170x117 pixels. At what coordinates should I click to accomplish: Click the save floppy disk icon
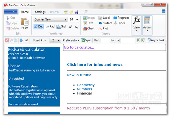click(76, 12)
